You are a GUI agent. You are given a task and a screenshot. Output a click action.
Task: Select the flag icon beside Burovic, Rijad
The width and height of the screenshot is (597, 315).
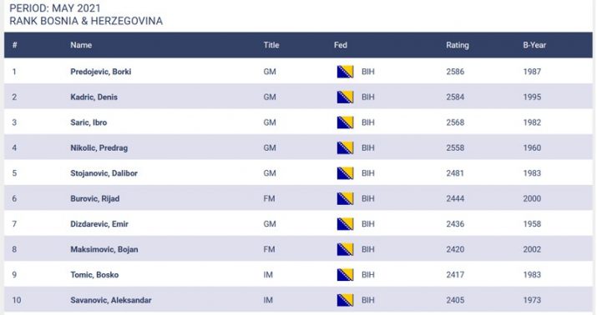point(345,198)
